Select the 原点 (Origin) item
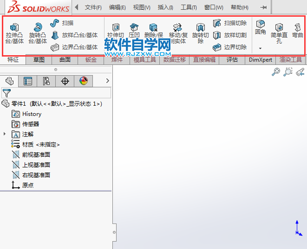 pos(22,185)
